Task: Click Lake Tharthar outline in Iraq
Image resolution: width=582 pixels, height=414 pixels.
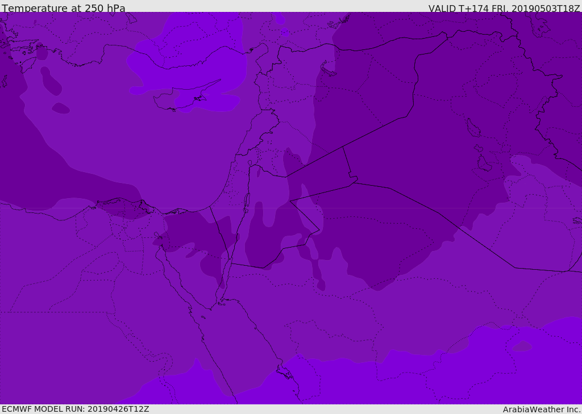Action: coord(473,128)
